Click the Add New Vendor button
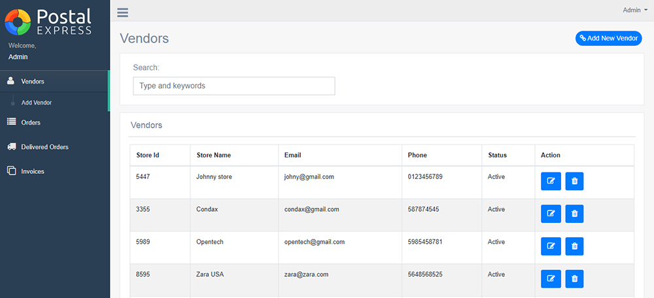Screen dimensions: 654x298 [x=608, y=39]
